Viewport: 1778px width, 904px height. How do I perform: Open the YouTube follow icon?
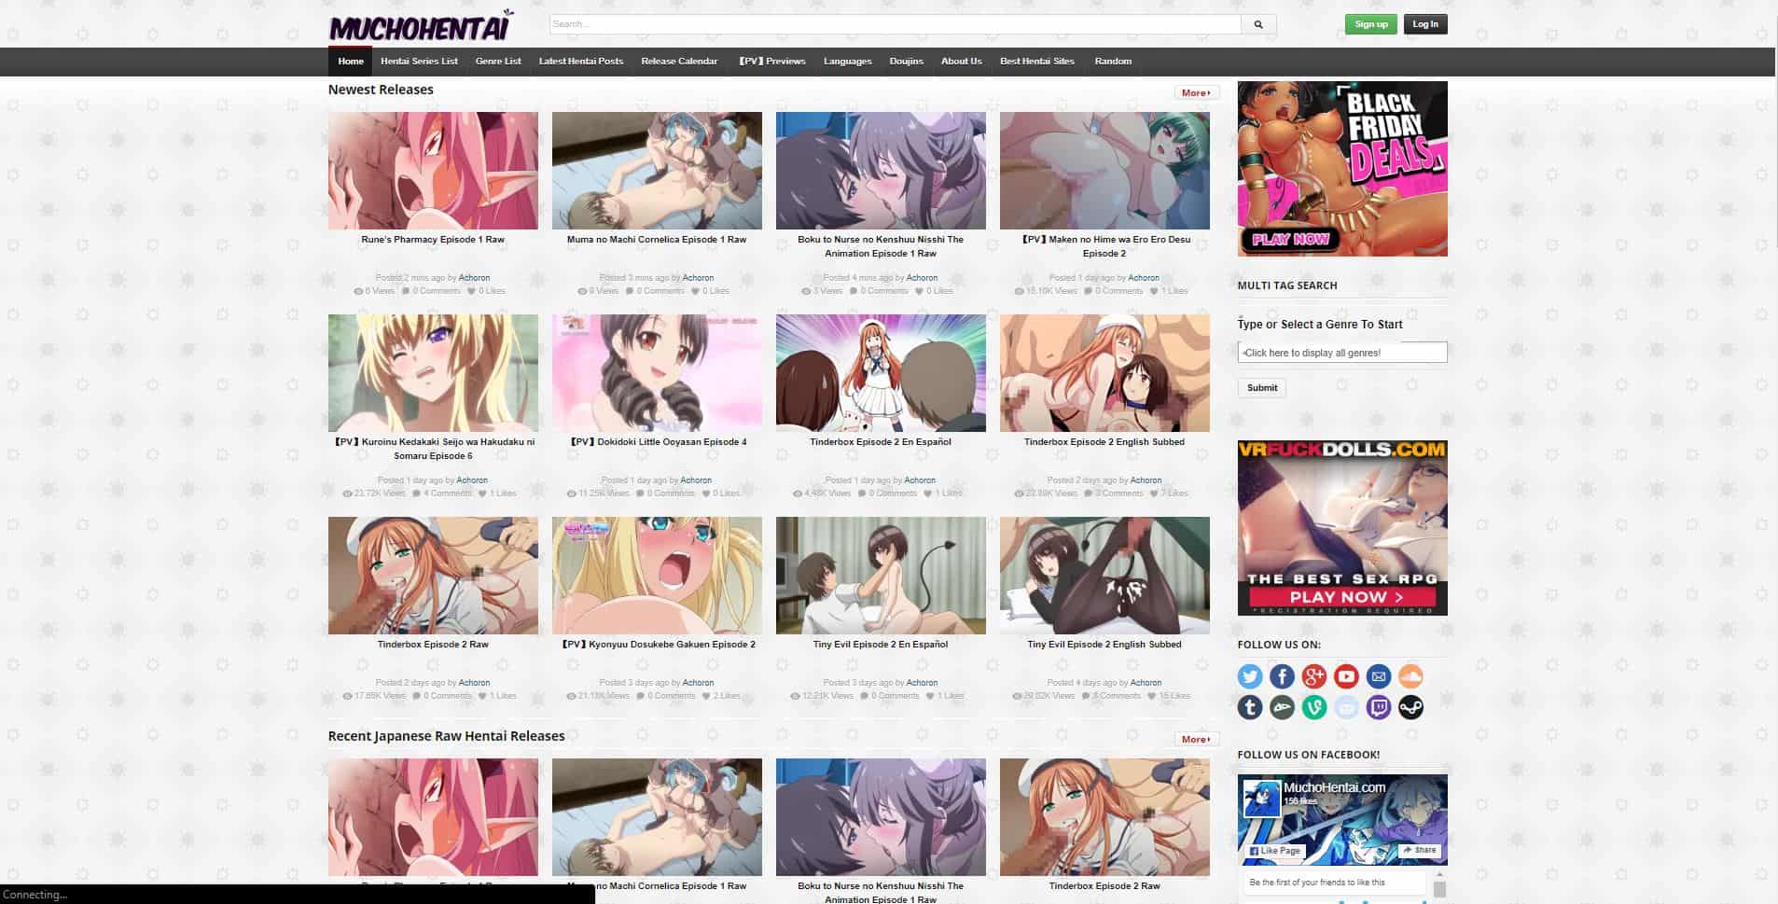pyautogui.click(x=1346, y=676)
